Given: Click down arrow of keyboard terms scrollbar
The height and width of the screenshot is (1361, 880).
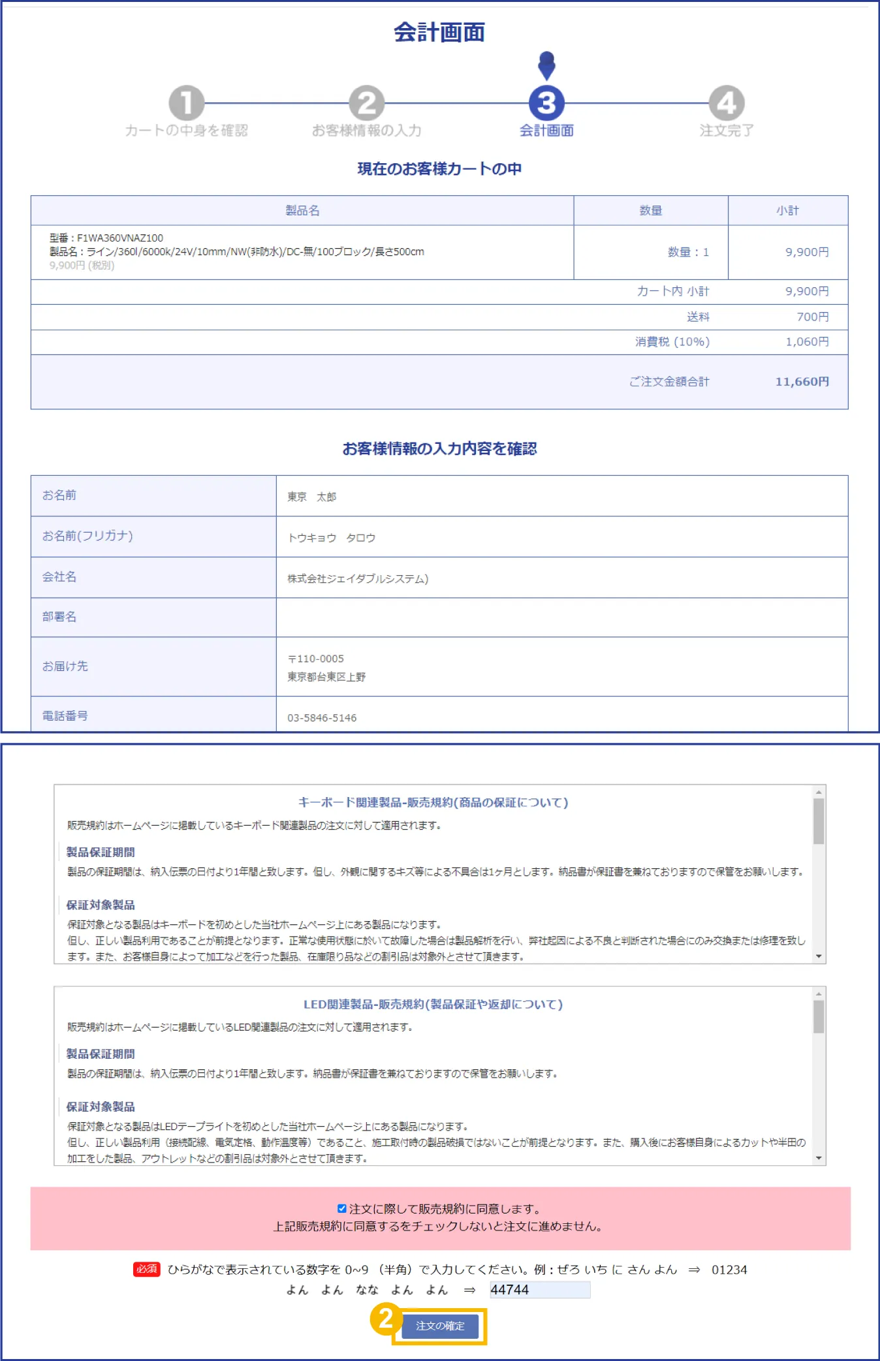Looking at the screenshot, I should tap(819, 956).
